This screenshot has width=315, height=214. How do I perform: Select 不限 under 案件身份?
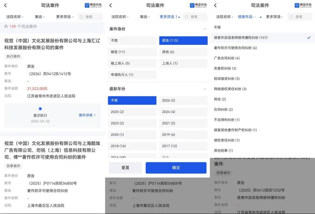coord(132,40)
